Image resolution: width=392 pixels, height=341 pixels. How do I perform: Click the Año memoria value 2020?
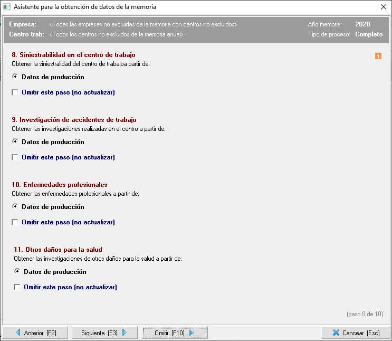coord(362,24)
